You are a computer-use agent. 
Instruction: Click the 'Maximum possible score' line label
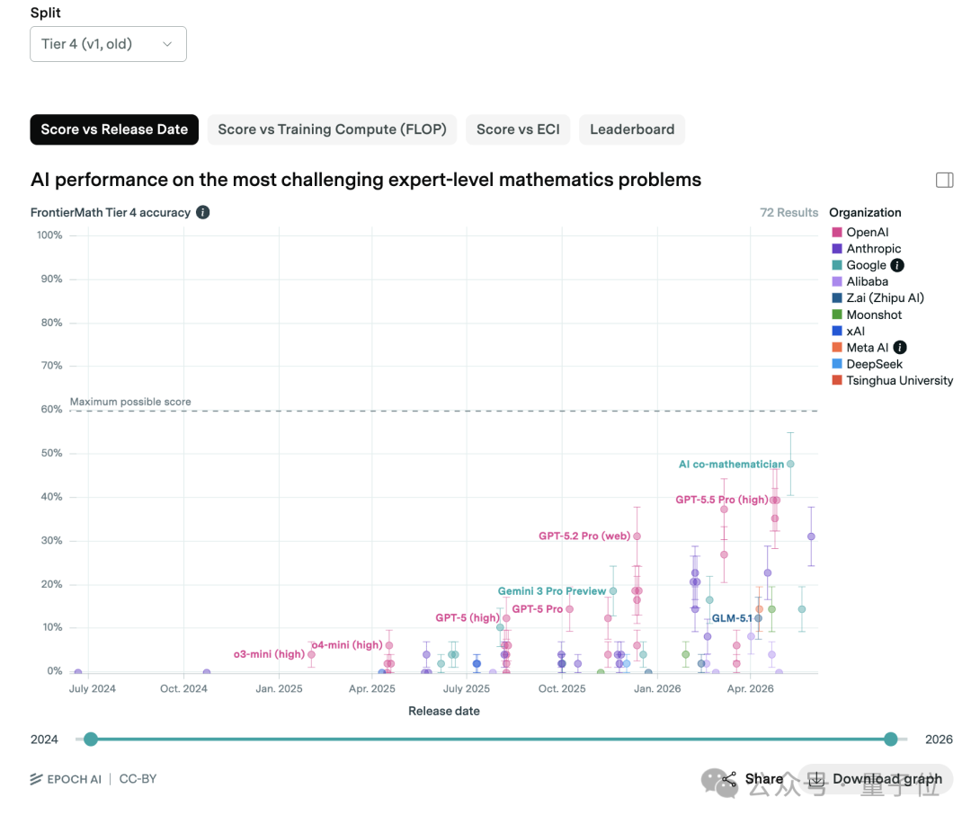tap(130, 402)
